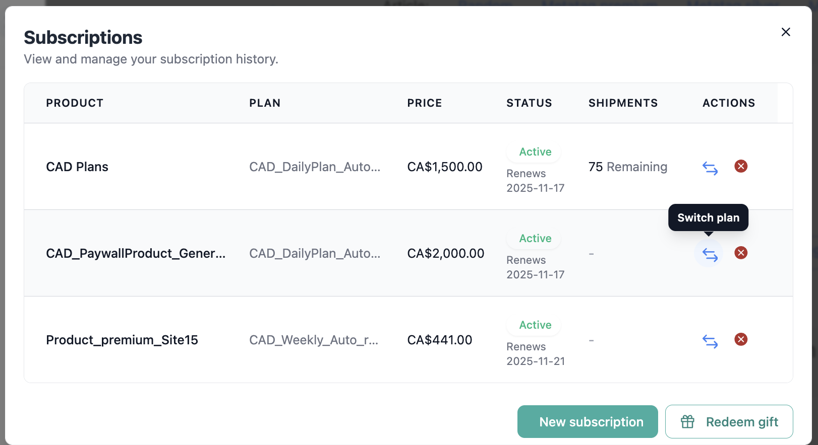
Task: Click the CAD_PaywallProduct_Gener product name
Action: [x=136, y=254]
